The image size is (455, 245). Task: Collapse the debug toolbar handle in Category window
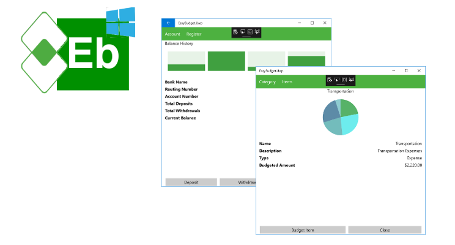(341, 85)
